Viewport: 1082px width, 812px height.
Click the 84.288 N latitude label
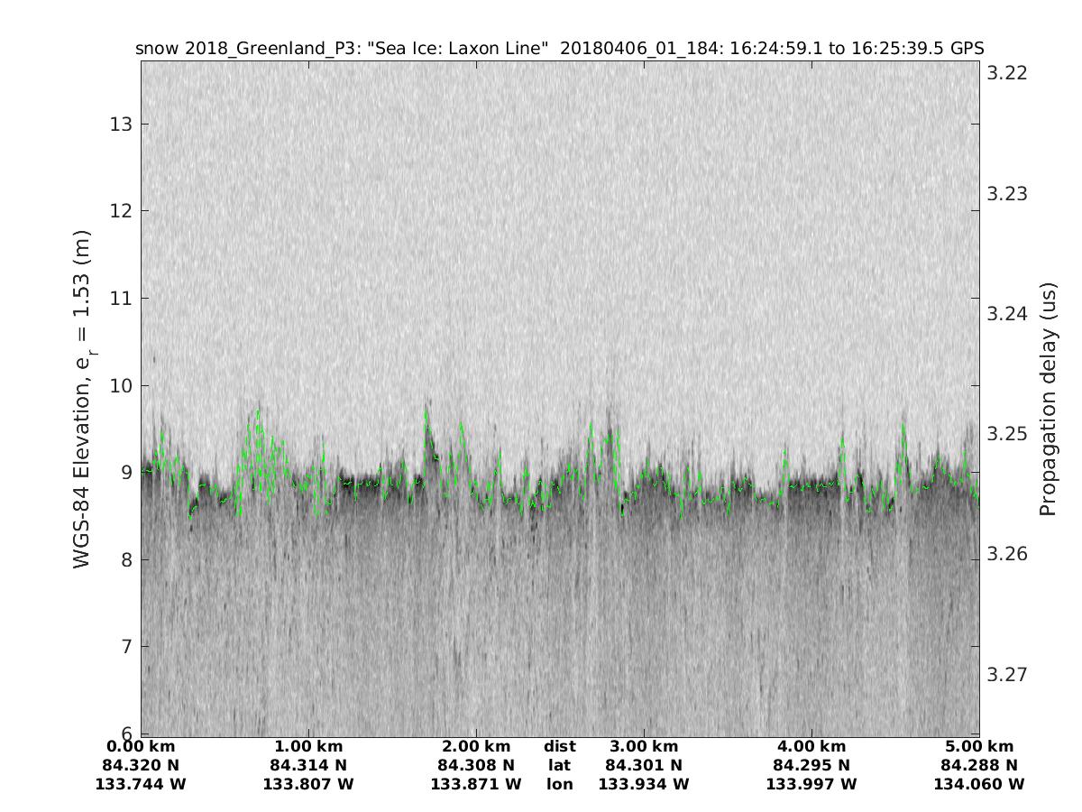coord(979,766)
